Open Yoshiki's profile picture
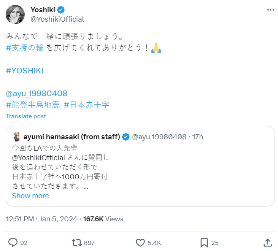The height and width of the screenshot is (251, 278). [16, 14]
